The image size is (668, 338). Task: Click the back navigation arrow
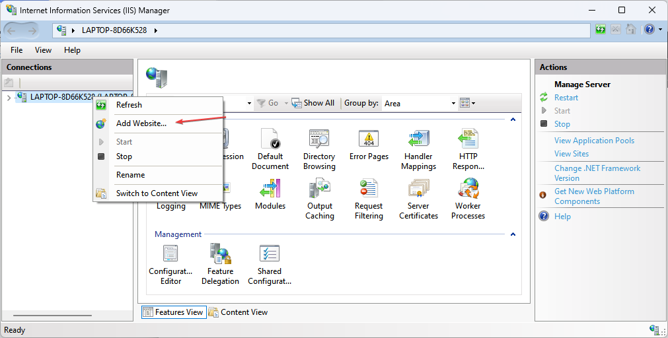coord(11,30)
